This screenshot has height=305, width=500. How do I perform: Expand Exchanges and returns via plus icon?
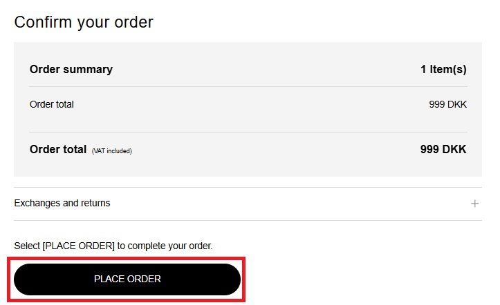click(475, 204)
